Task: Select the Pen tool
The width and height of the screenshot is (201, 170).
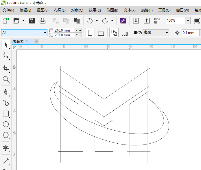Action: pos(6,92)
